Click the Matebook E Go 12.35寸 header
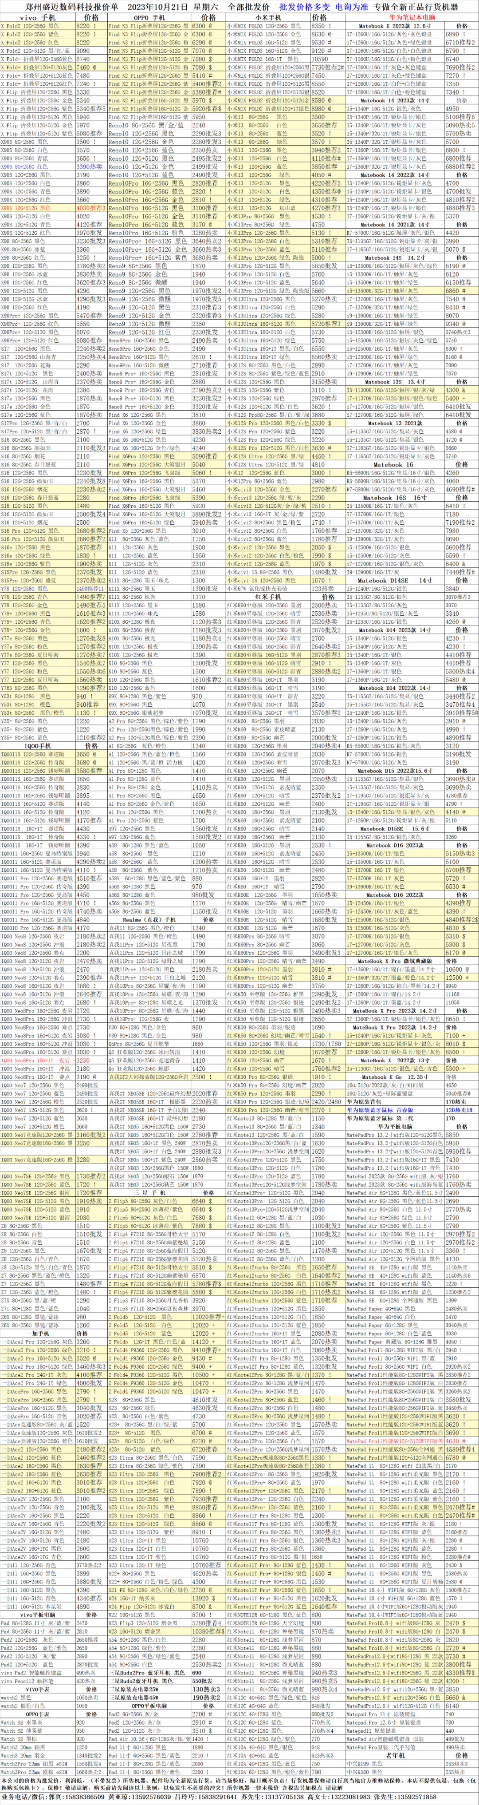This screenshot has width=479, height=1805. pos(395,1077)
